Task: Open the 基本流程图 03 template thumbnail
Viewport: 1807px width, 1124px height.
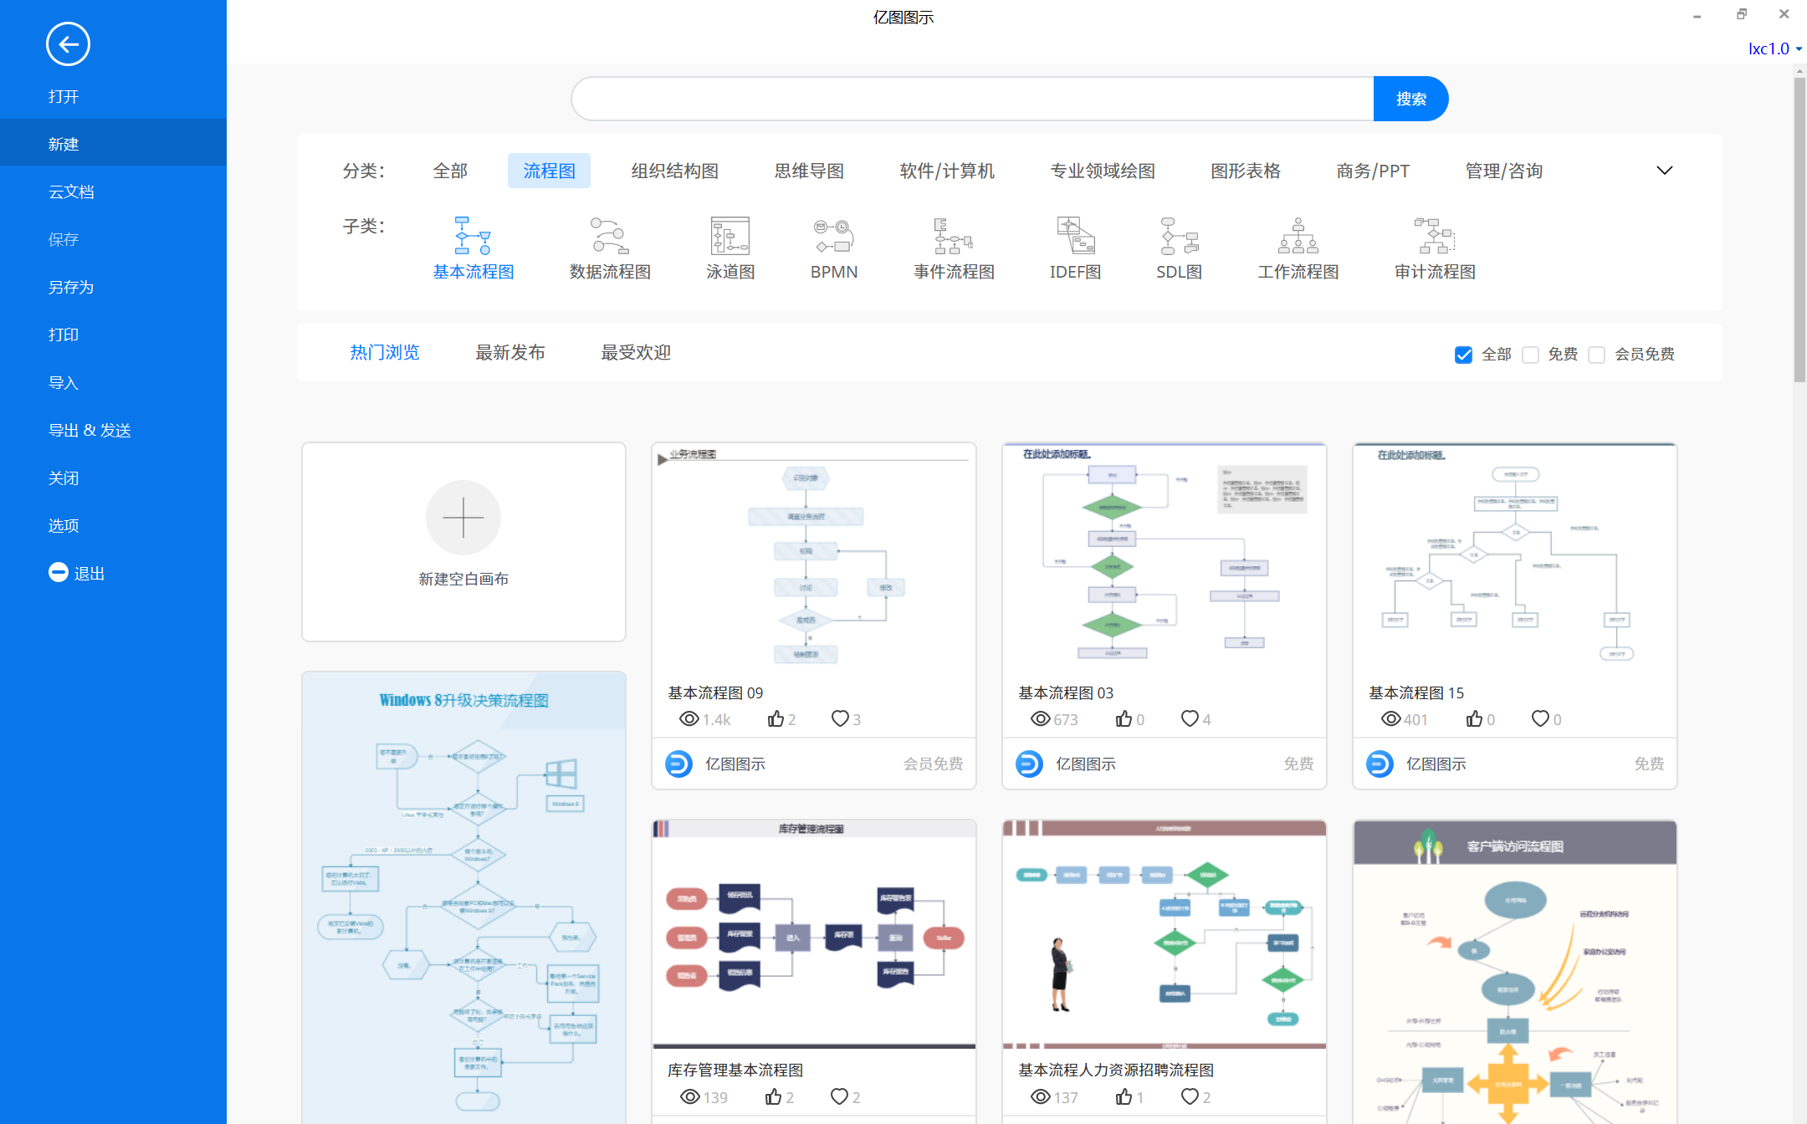Action: [1165, 559]
